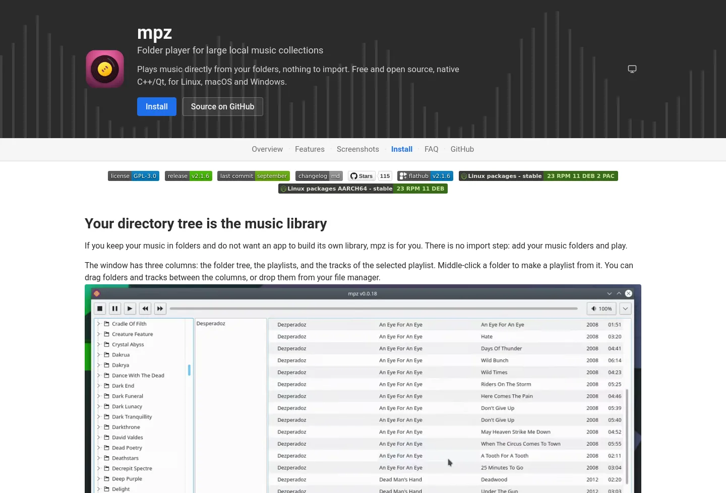Click the track progress slider in the player
This screenshot has width=726, height=493.
pos(374,309)
